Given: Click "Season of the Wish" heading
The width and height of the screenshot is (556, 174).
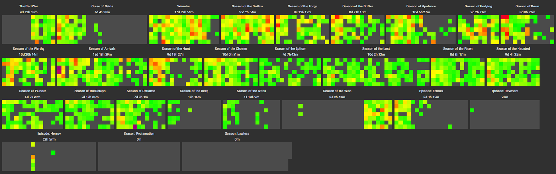Looking at the screenshot, I should [x=337, y=91].
